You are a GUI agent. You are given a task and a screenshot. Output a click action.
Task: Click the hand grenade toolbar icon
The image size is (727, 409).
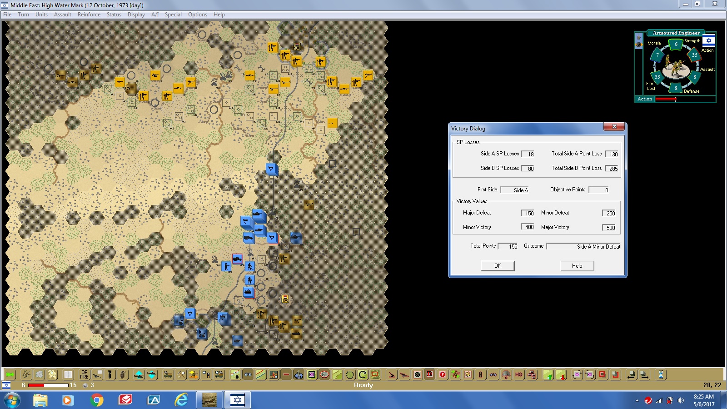[123, 374]
